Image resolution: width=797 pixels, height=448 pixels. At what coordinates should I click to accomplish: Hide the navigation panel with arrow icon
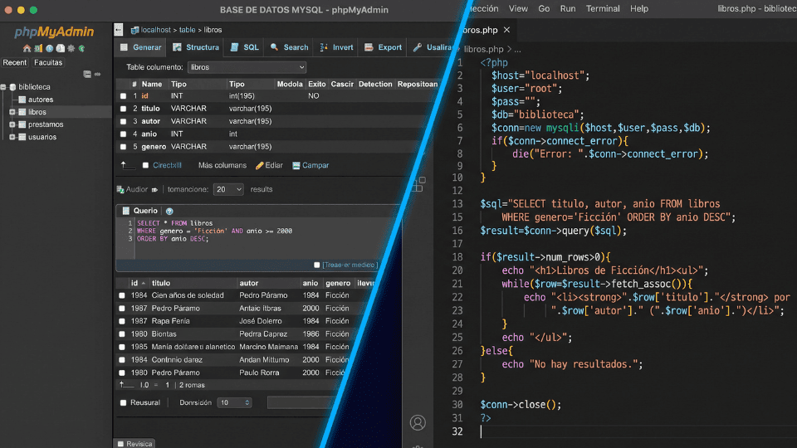[119, 30]
